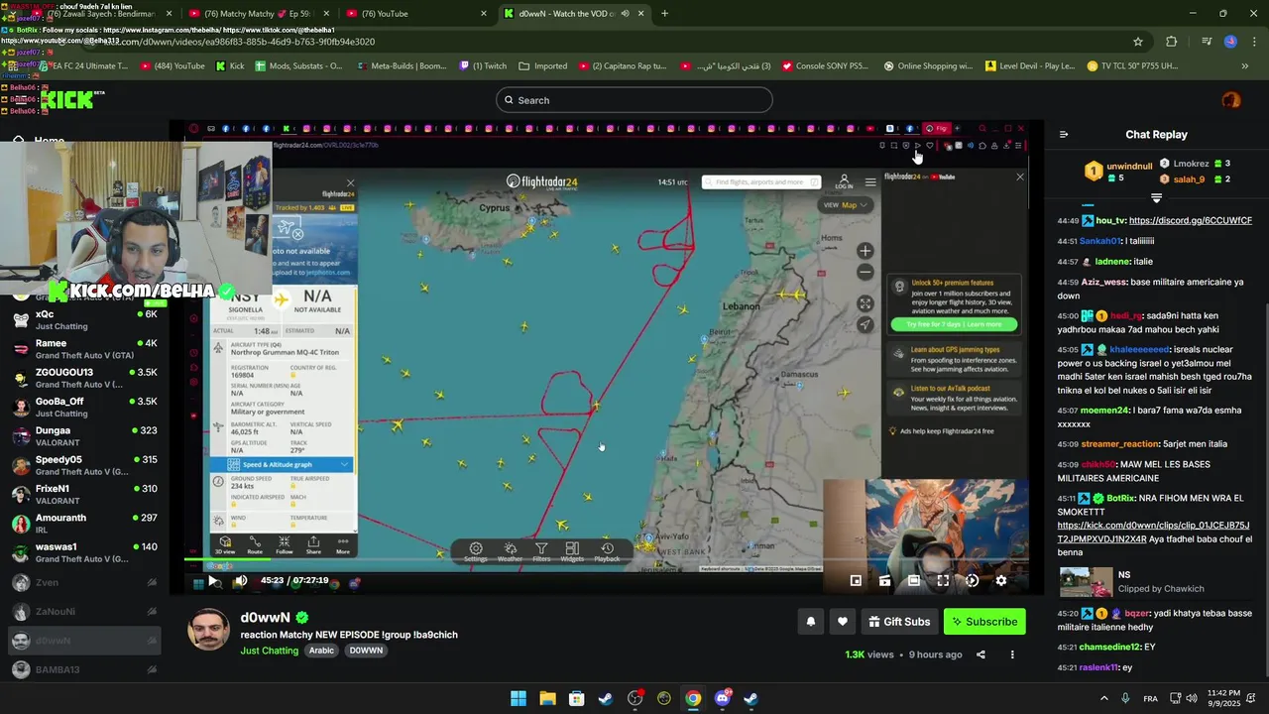Screen dimensions: 1269x714
Task: Open the discord.gg link in chat
Action: point(1191,220)
